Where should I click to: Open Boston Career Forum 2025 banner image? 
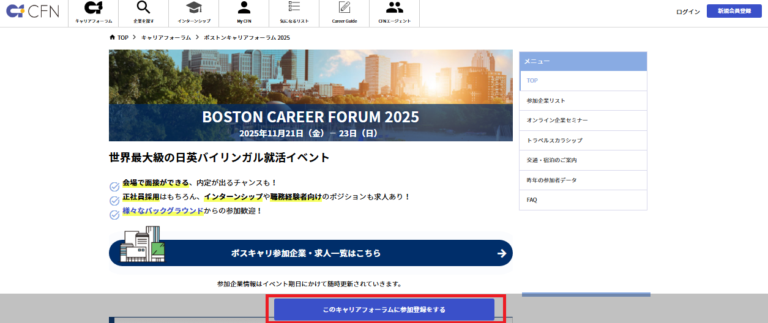click(311, 95)
